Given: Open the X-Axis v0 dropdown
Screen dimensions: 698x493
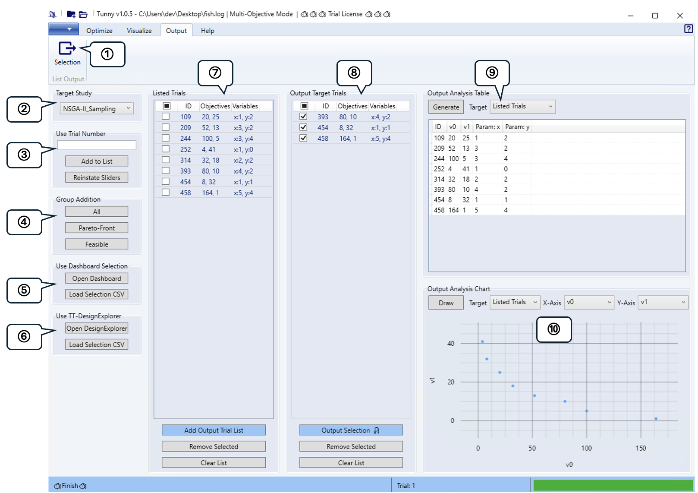Looking at the screenshot, I should [589, 302].
